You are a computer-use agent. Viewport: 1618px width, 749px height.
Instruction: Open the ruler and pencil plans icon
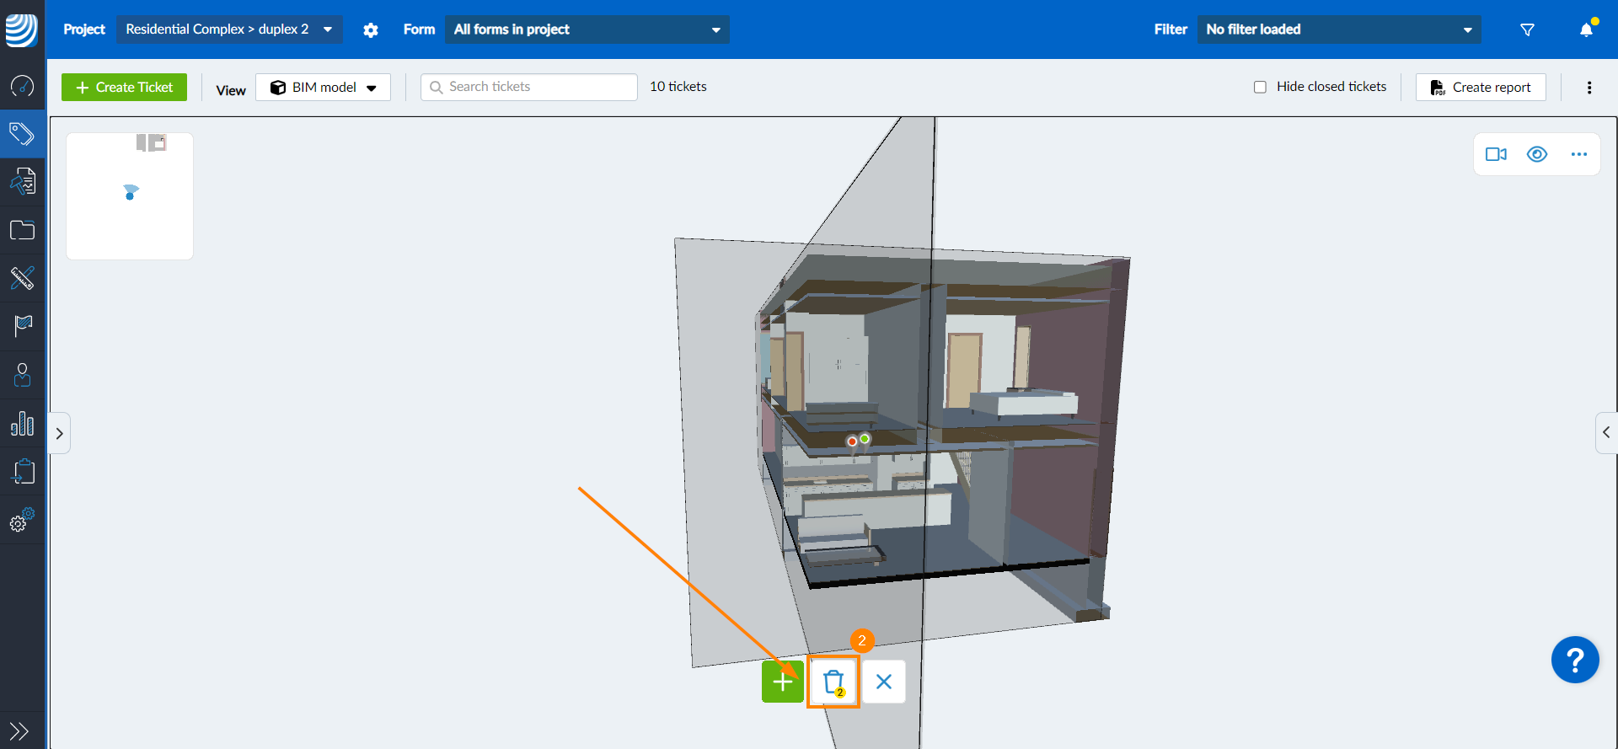(22, 278)
